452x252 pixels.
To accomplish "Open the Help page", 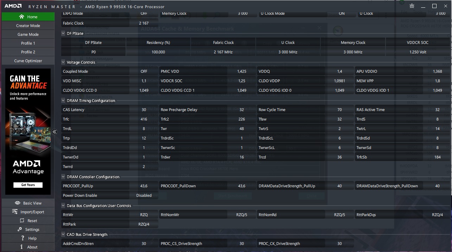I will click(28, 238).
